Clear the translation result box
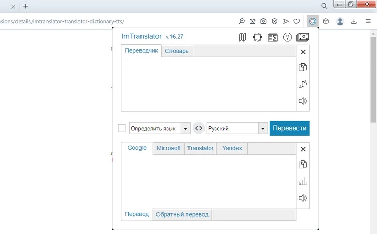The width and height of the screenshot is (377, 234). point(303,149)
